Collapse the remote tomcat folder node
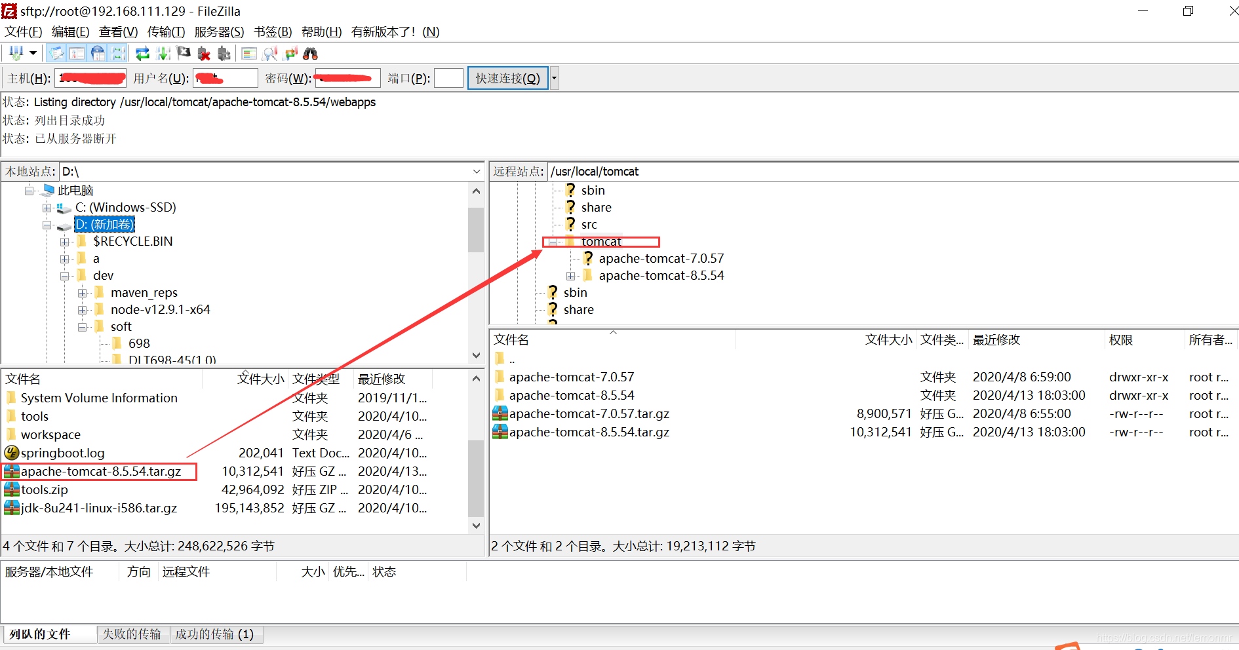1239x650 pixels. [x=553, y=242]
